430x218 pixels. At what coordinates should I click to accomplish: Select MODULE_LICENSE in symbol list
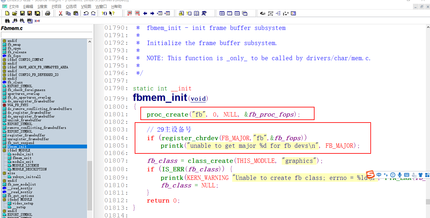click(x=25, y=165)
